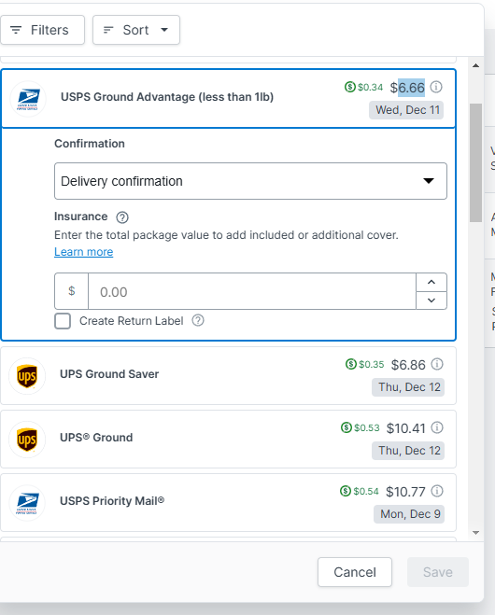
Task: Click the $10.77 price text
Action: pos(405,492)
